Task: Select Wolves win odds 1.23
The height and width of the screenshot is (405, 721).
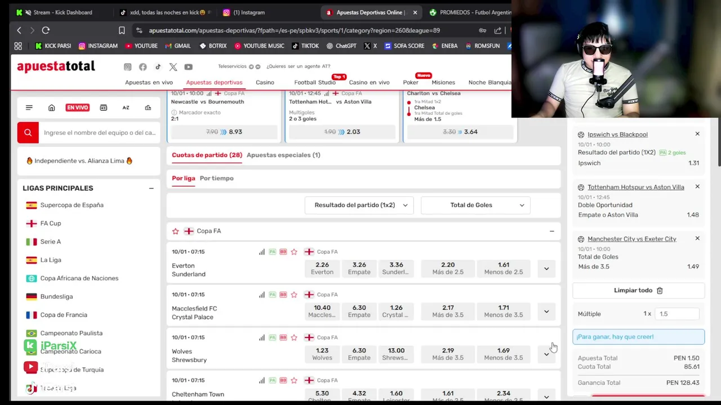Action: click(x=322, y=354)
